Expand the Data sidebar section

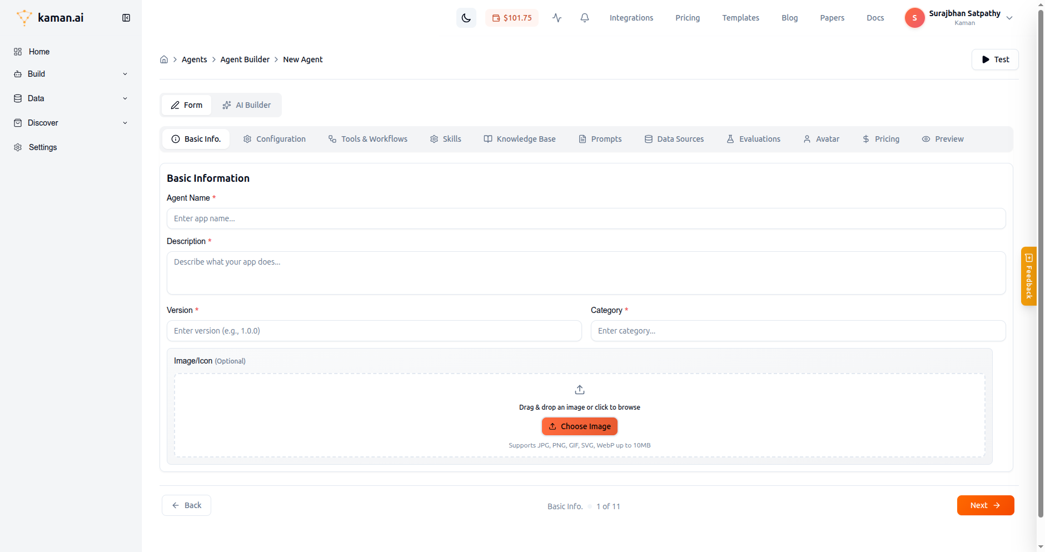tap(71, 98)
